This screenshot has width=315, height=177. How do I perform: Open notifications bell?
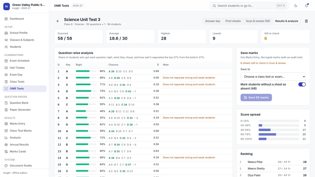(306, 6)
